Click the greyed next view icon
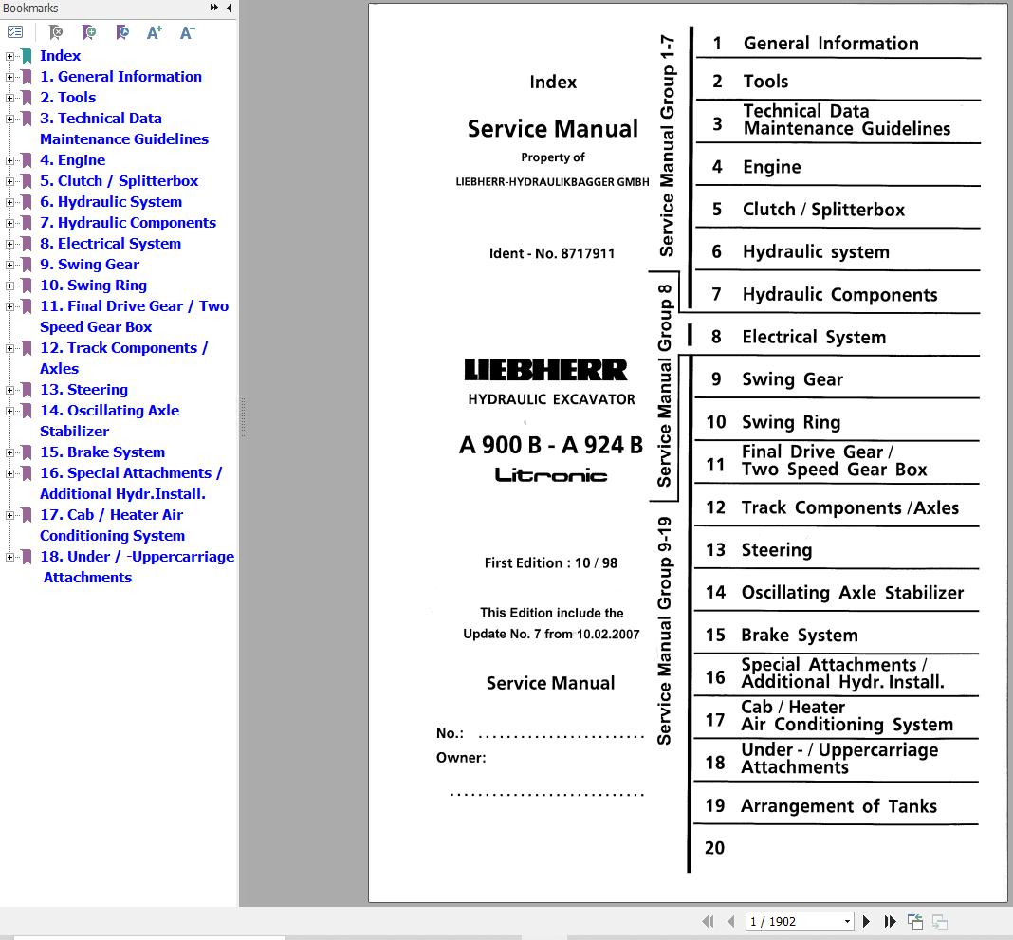Viewport: 1013px width, 940px height. (x=940, y=922)
